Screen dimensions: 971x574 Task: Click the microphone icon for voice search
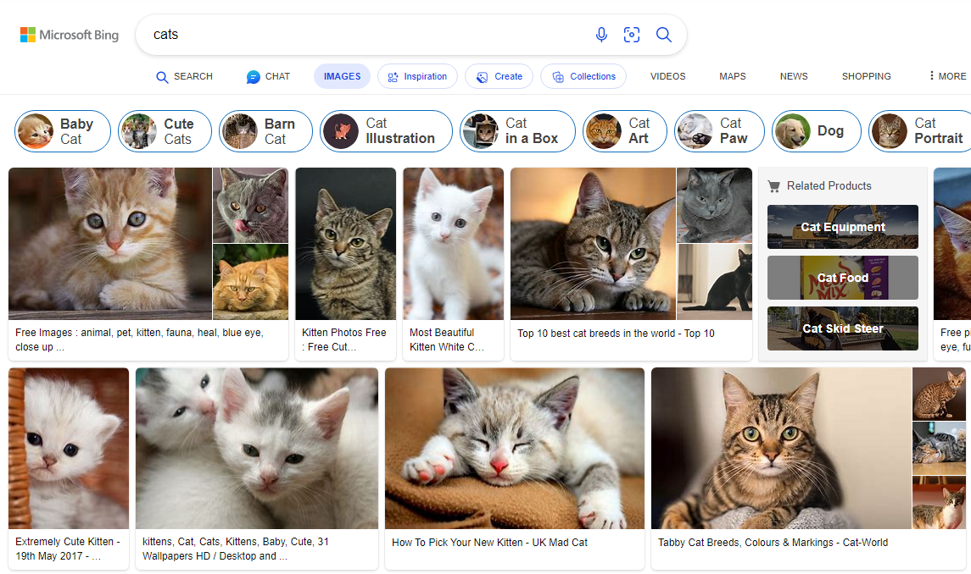point(602,35)
